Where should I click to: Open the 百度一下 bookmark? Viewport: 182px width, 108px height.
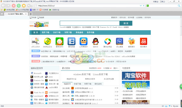pos(34,10)
